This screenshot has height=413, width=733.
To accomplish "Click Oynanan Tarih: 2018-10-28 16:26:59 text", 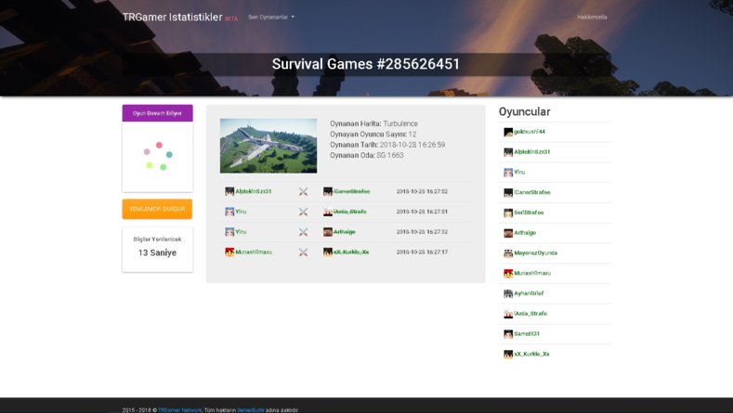I will (387, 145).
